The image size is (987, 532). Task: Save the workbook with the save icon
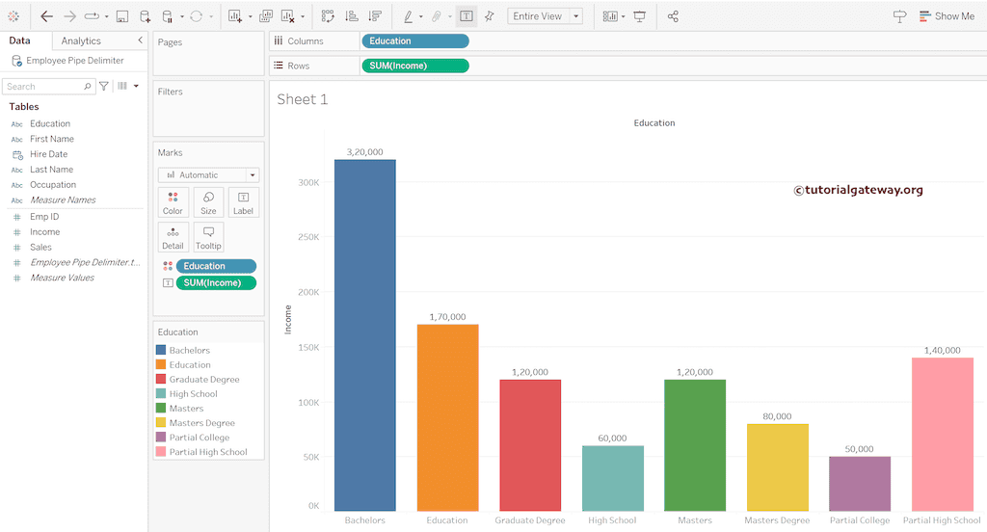coord(122,16)
